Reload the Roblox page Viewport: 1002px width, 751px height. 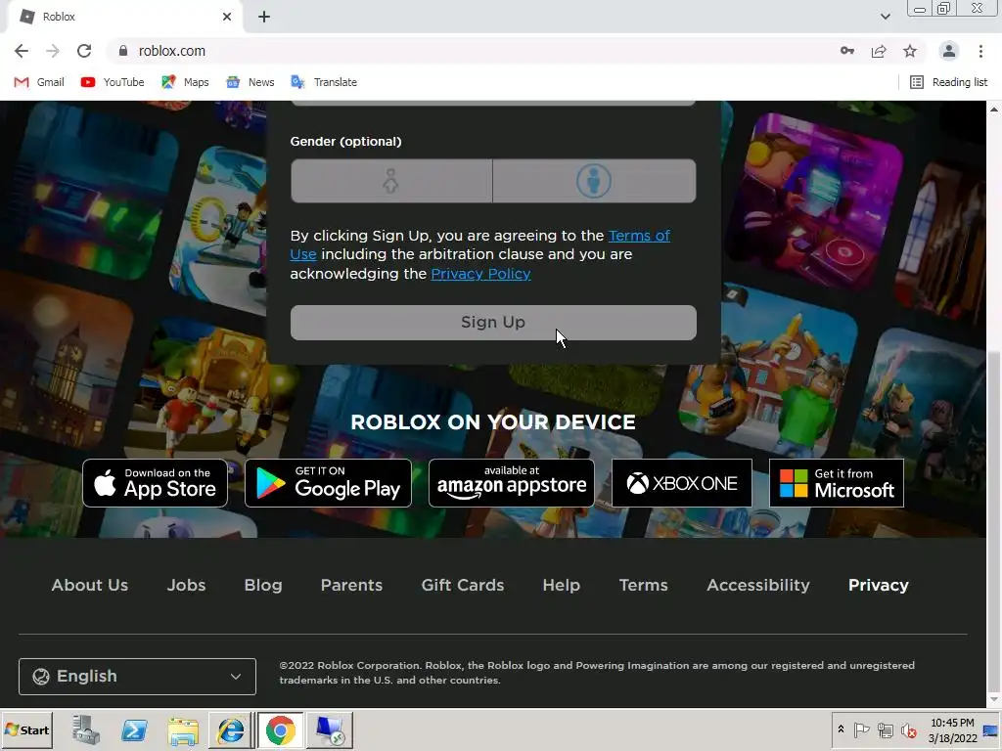[84, 51]
